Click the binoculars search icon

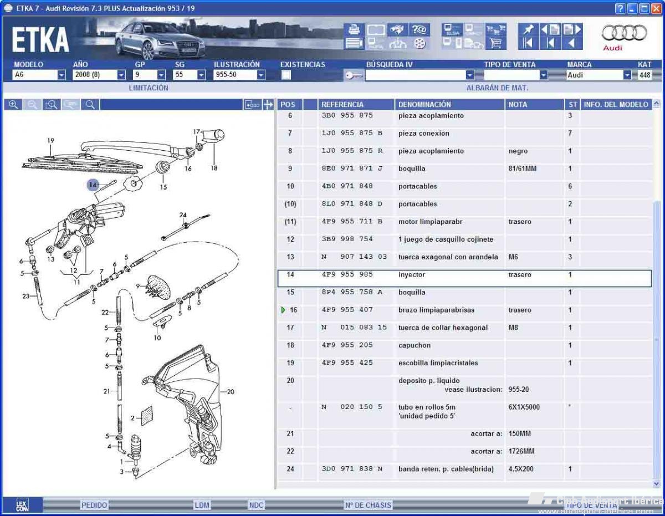(397, 29)
